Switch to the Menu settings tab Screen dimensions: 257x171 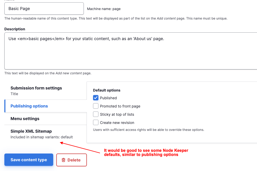(25, 119)
